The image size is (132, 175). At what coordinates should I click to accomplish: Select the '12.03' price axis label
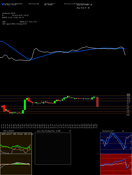click(x=128, y=97)
